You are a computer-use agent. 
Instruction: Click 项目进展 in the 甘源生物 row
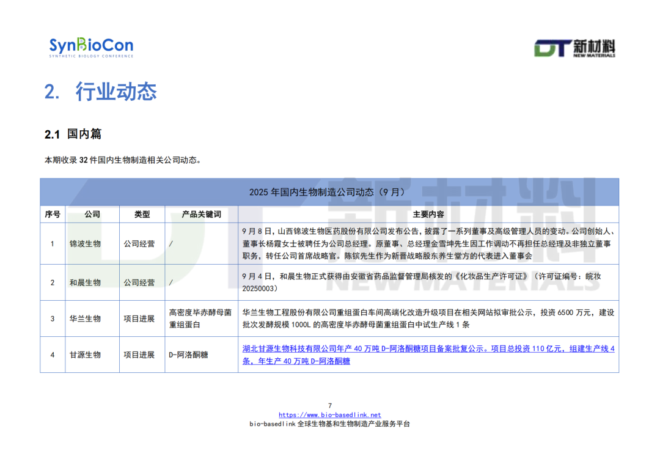click(139, 355)
